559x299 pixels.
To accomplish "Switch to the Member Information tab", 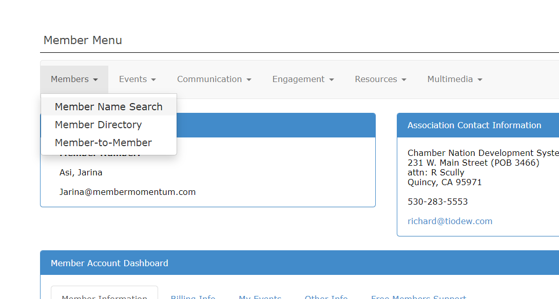I will 104,296.
